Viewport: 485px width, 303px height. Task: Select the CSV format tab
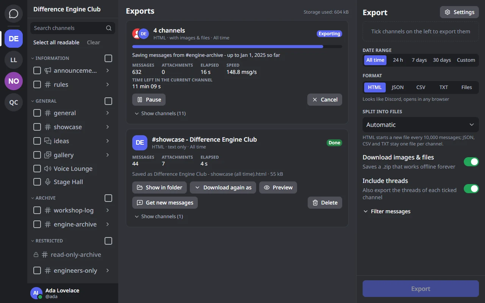pos(421,87)
